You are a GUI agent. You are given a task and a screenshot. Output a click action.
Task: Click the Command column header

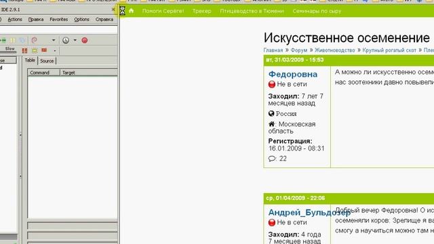tap(43, 73)
